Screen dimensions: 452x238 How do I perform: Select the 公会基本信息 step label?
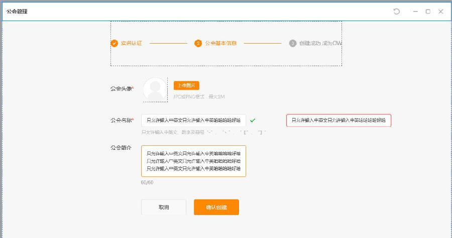220,43
